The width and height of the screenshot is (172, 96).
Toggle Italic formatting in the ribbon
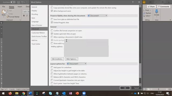[x=27, y=16]
